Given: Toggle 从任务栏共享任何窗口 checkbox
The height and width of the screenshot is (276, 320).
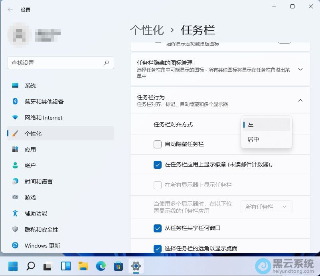Looking at the screenshot, I should 158,228.
